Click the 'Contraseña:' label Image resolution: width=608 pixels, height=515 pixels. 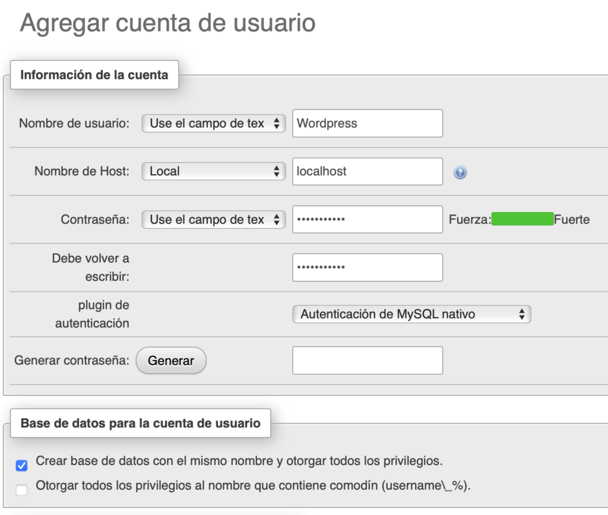[95, 220]
